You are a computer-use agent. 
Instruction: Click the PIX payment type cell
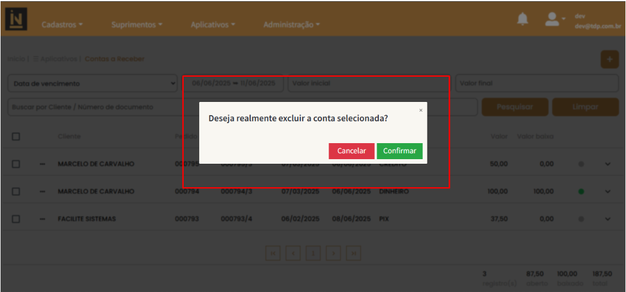tap(383, 219)
